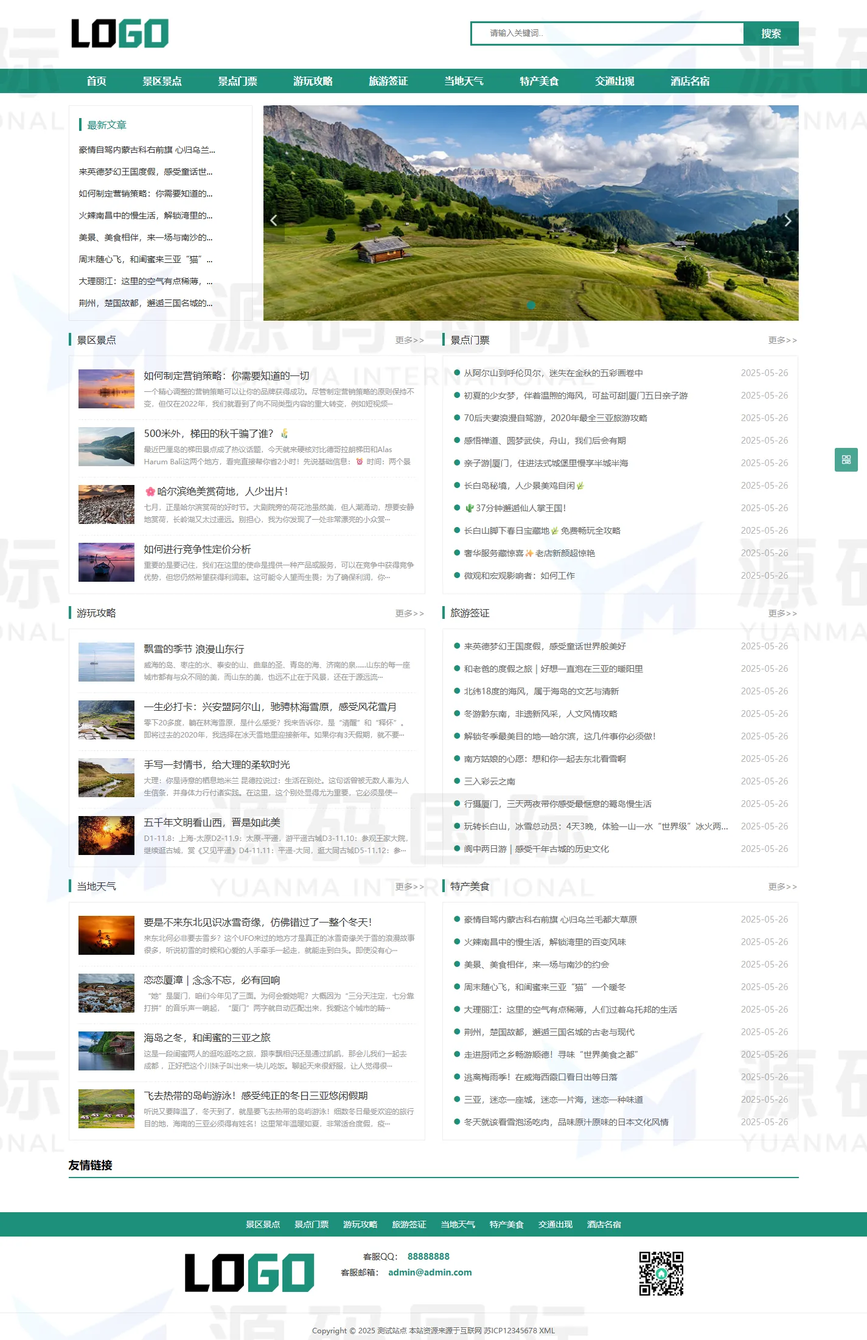
Task: Open sidebar article 火辣南昌中的慢生活
Action: (x=145, y=215)
